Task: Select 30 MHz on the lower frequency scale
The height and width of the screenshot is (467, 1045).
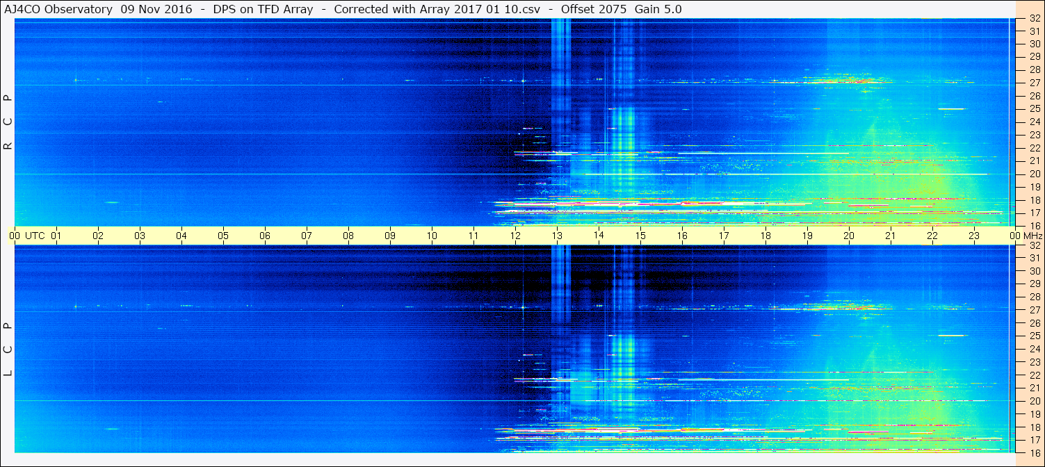Action: pos(1034,271)
